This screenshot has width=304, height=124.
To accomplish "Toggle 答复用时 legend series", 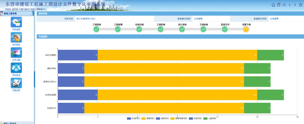I will pos(149,119).
